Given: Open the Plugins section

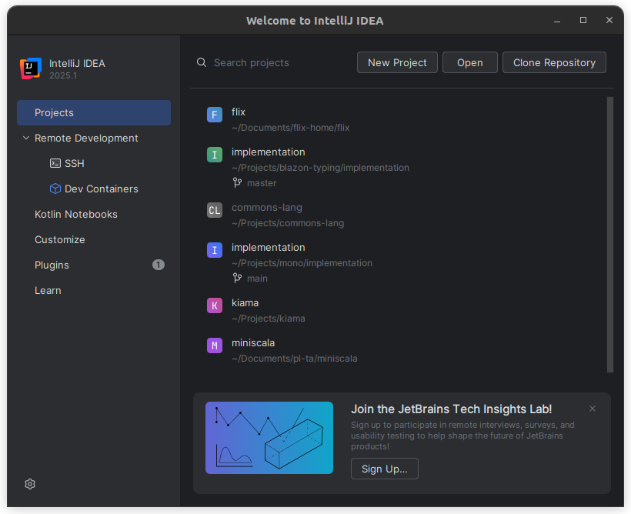Looking at the screenshot, I should click(x=52, y=265).
